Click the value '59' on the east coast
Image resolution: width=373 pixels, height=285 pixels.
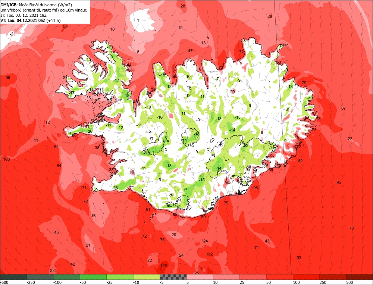pyautogui.click(x=307, y=117)
